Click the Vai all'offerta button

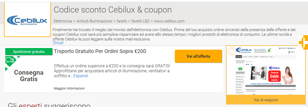(198, 56)
